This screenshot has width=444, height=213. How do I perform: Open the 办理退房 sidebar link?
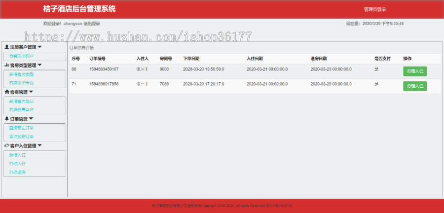[18, 172]
